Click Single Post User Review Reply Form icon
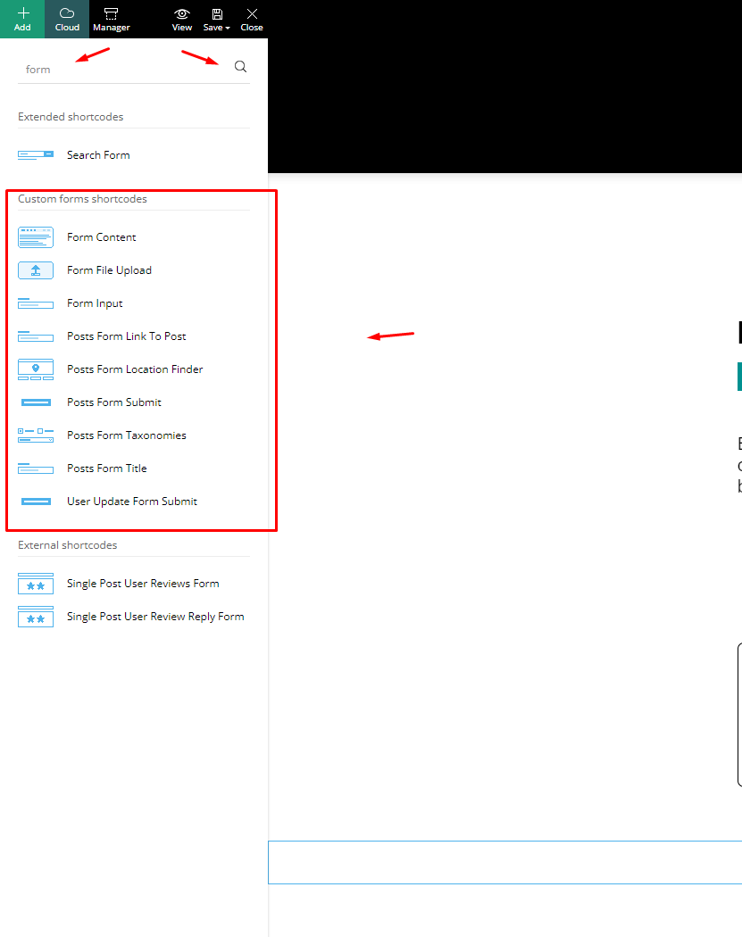 [36, 617]
